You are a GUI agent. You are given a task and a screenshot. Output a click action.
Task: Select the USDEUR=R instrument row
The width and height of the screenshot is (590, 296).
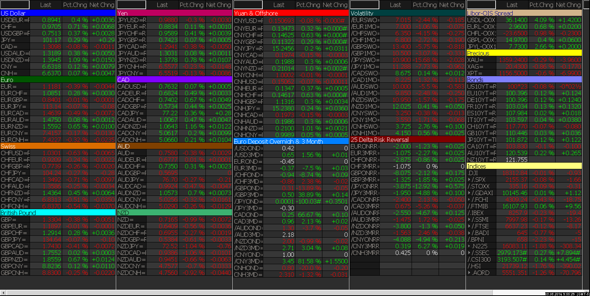tap(58, 20)
